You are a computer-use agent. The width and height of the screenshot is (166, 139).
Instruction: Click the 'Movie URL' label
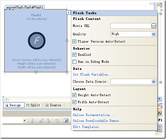tap(81, 26)
